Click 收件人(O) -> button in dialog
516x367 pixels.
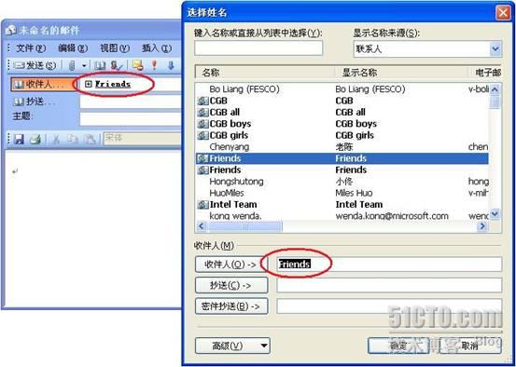click(231, 265)
